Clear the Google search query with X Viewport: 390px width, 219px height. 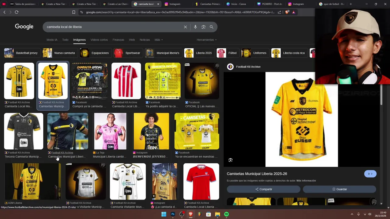185,27
